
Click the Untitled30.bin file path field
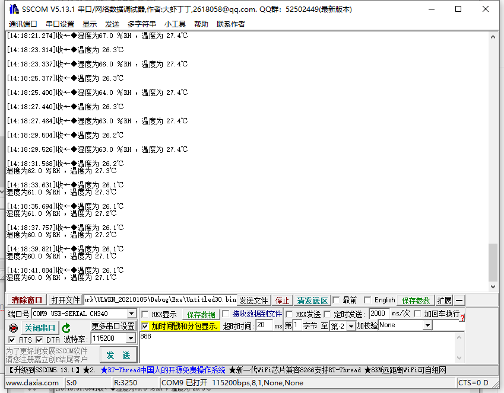[x=160, y=299]
